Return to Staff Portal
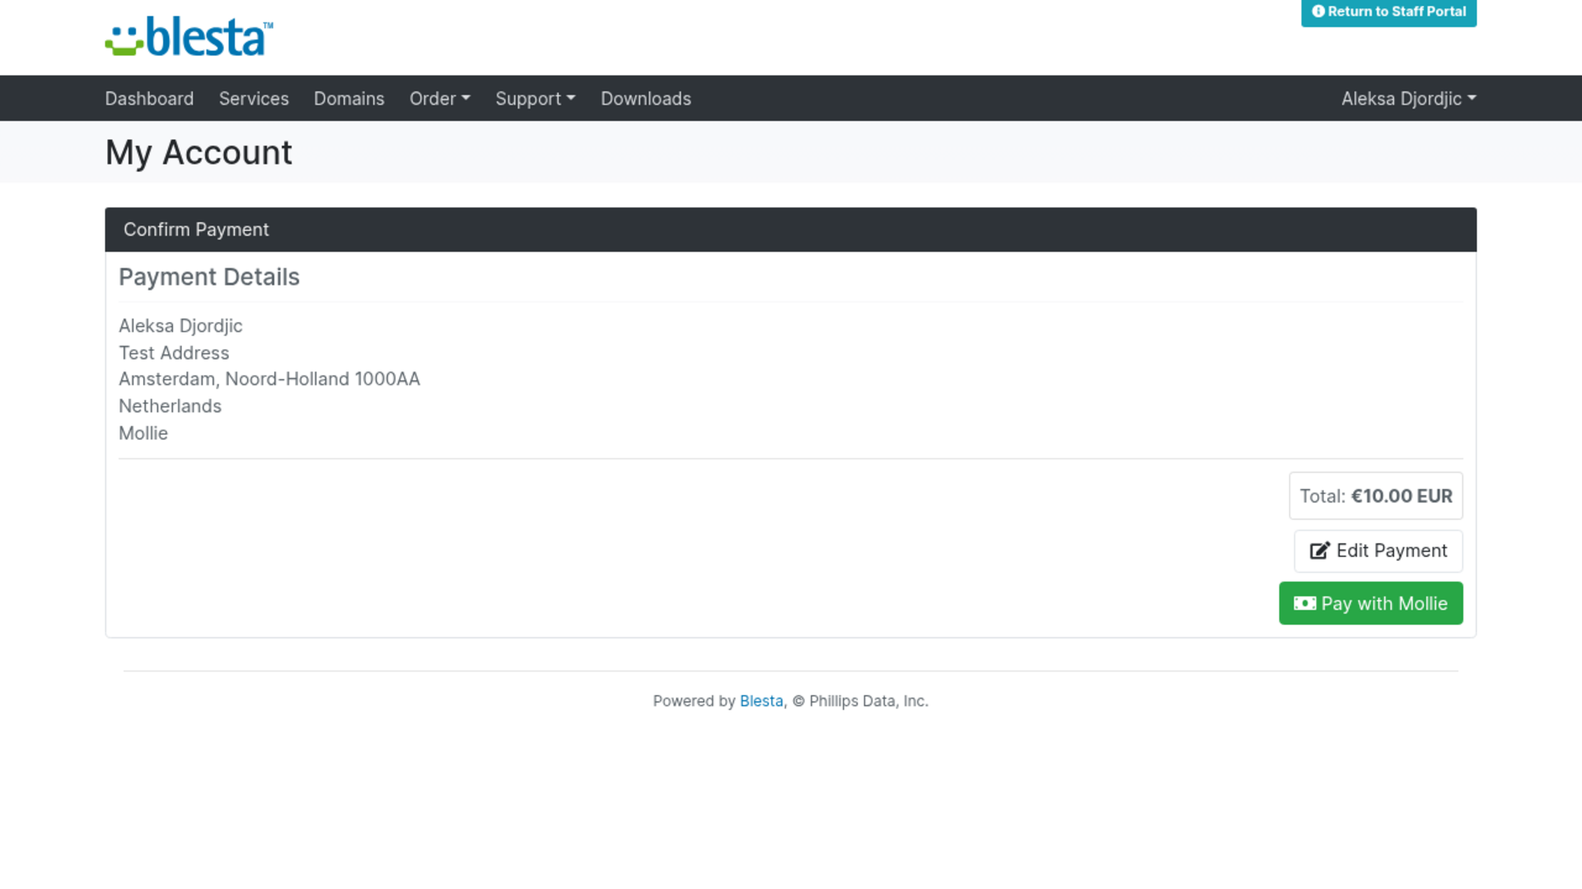Viewport: 1582px width, 889px height. (1388, 12)
